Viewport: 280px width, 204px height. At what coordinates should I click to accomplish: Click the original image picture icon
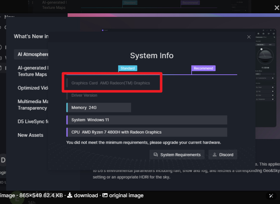(x=105, y=195)
